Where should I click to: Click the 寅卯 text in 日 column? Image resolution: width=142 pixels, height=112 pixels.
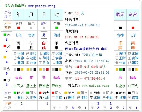[x=44, y=24]
